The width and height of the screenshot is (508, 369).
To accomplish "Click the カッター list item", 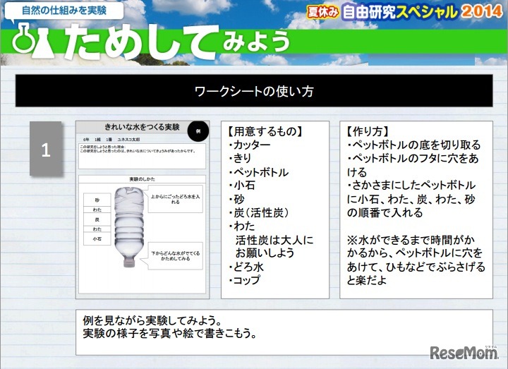I will tap(249, 145).
